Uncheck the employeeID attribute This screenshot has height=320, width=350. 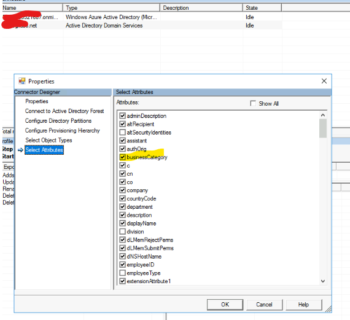pos(122,264)
